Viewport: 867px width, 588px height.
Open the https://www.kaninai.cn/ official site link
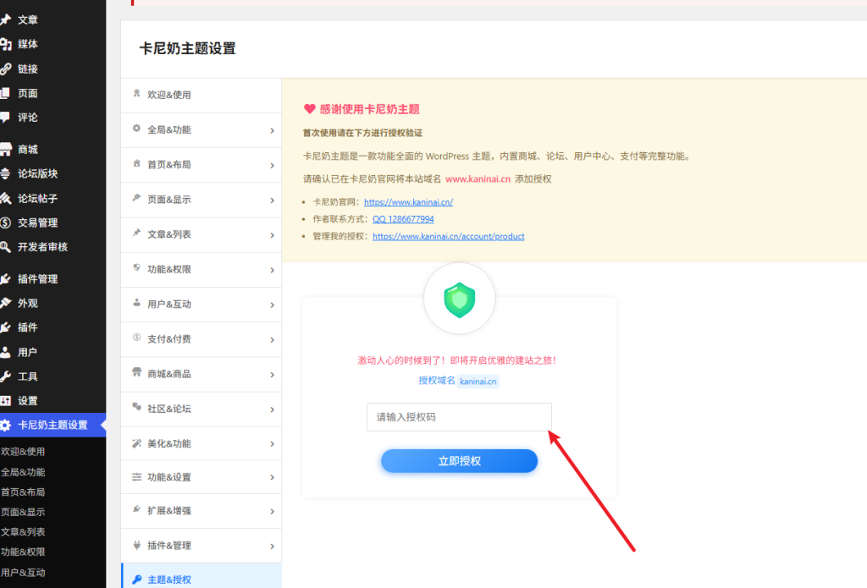(409, 201)
